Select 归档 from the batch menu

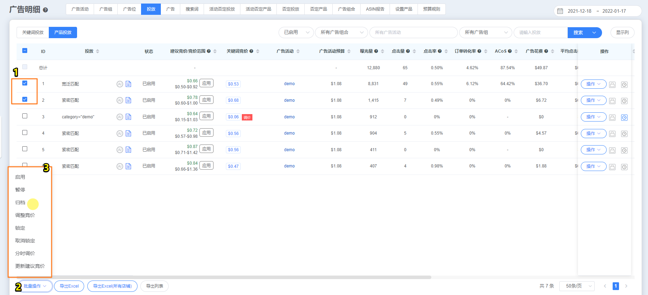20,202
